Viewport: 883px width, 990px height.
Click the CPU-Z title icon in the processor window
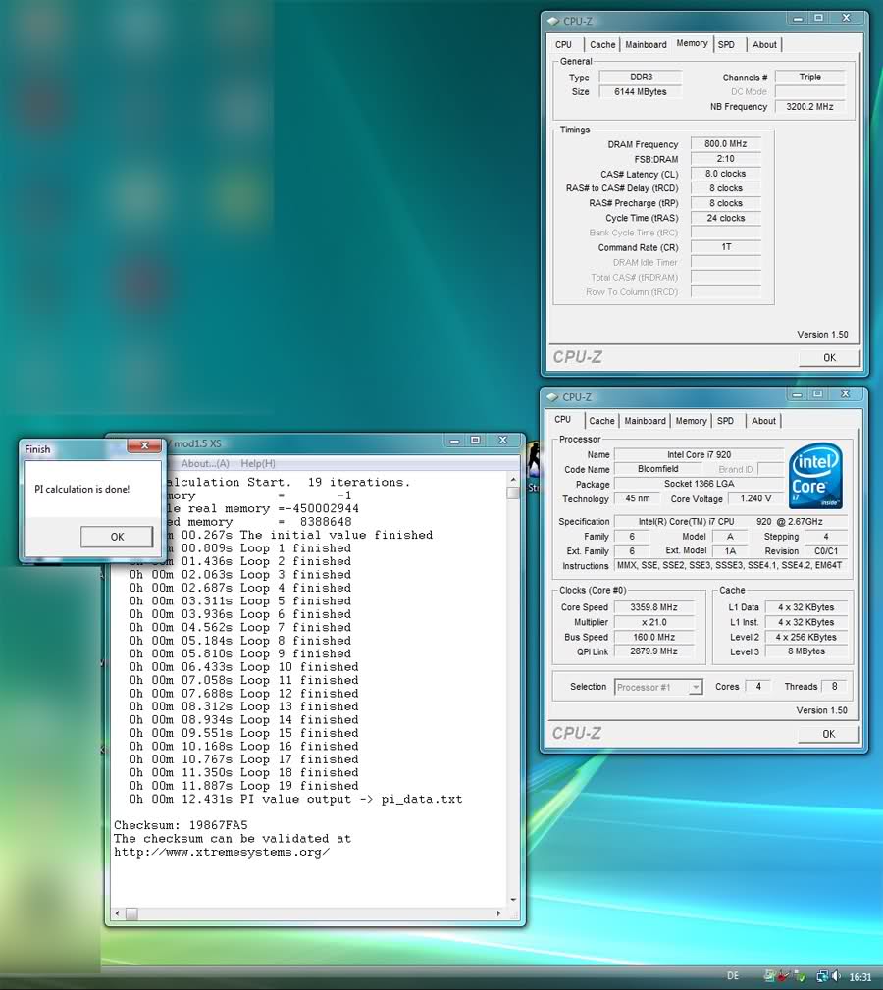point(552,397)
